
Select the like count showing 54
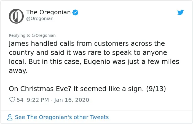point(20,100)
